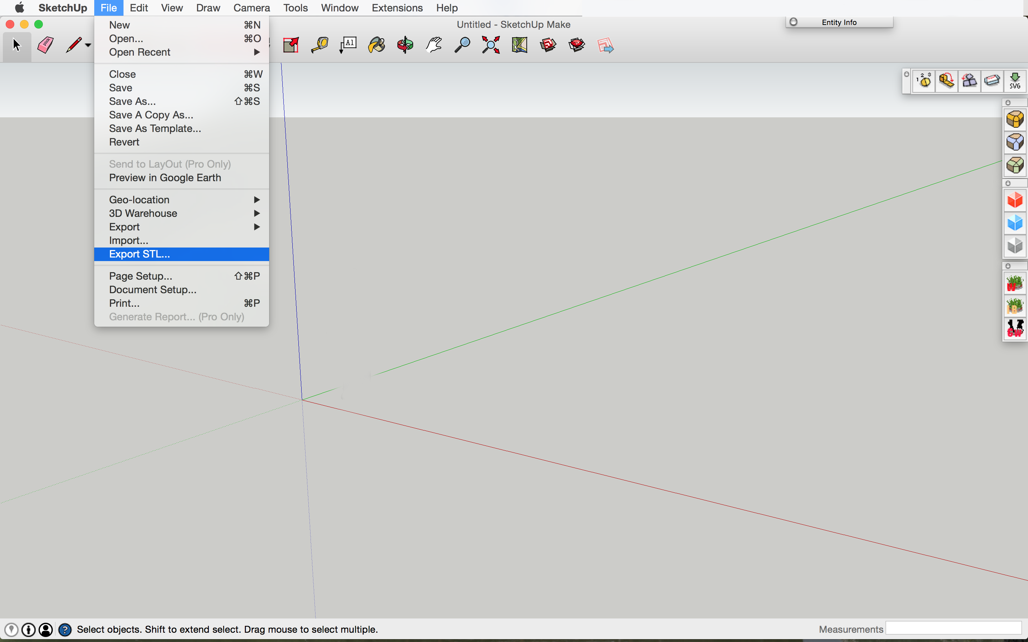Click the grass IB plugin icon
The width and height of the screenshot is (1028, 642).
pyautogui.click(x=1015, y=306)
